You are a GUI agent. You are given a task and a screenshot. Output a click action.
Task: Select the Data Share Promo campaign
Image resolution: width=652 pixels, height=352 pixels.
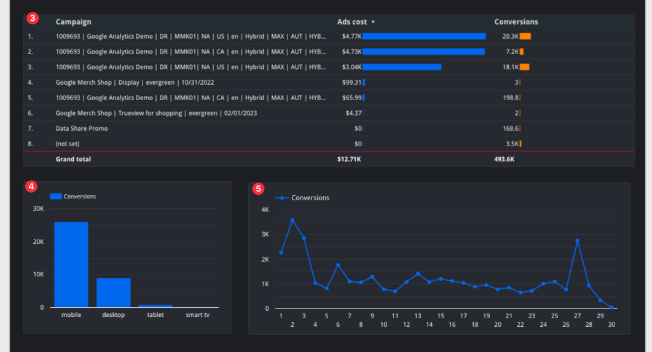point(82,128)
